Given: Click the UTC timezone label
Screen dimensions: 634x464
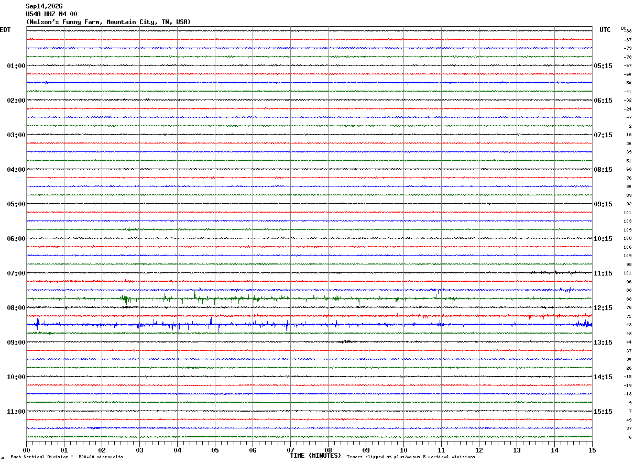Looking at the screenshot, I should tap(605, 30).
